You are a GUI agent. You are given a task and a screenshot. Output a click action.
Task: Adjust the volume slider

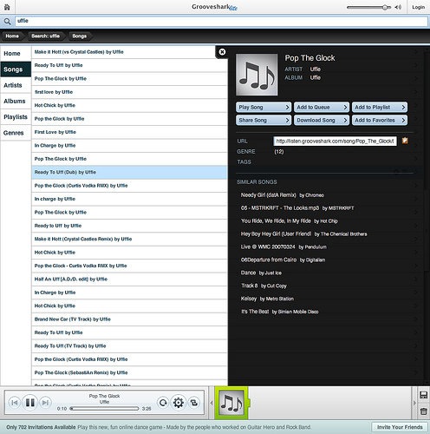[x=368, y=7]
